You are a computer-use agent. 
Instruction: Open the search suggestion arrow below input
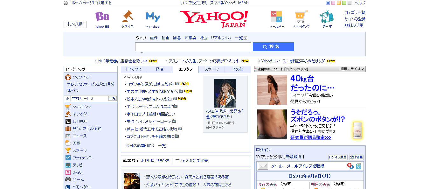pyautogui.click(x=142, y=53)
